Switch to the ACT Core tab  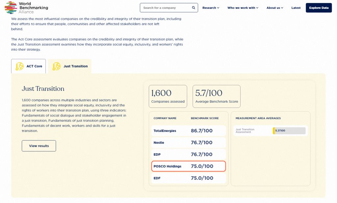pyautogui.click(x=29, y=66)
